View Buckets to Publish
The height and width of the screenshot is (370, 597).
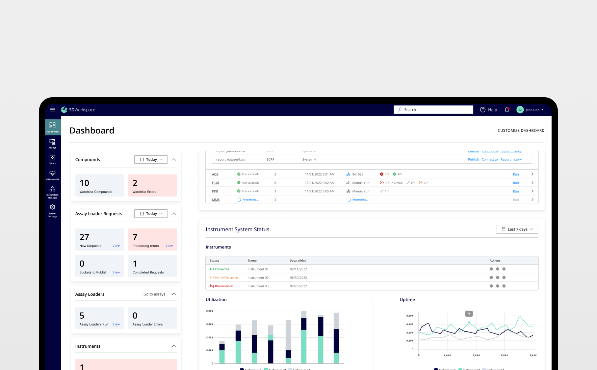coord(116,272)
